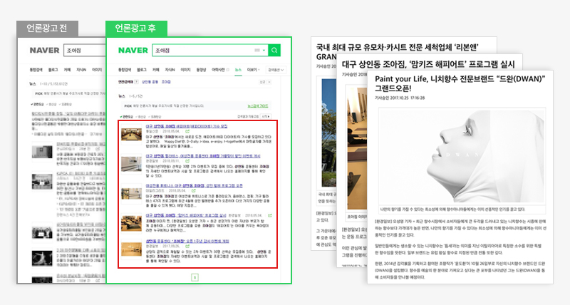Open new-window icon beside 데일리그리드 result
The width and height of the screenshot is (570, 305).
(x=194, y=190)
